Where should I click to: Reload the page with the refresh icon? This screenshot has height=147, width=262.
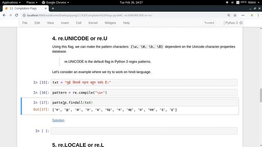coord(16,15)
